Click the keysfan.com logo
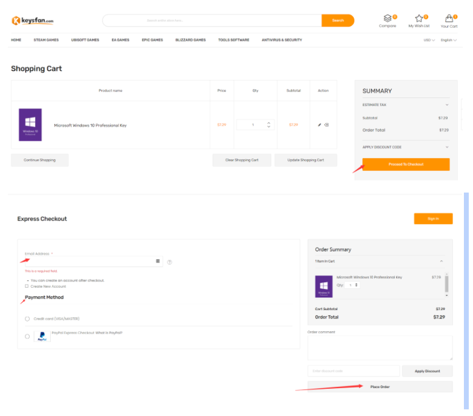Viewport: 473px width, 416px height. (33, 21)
